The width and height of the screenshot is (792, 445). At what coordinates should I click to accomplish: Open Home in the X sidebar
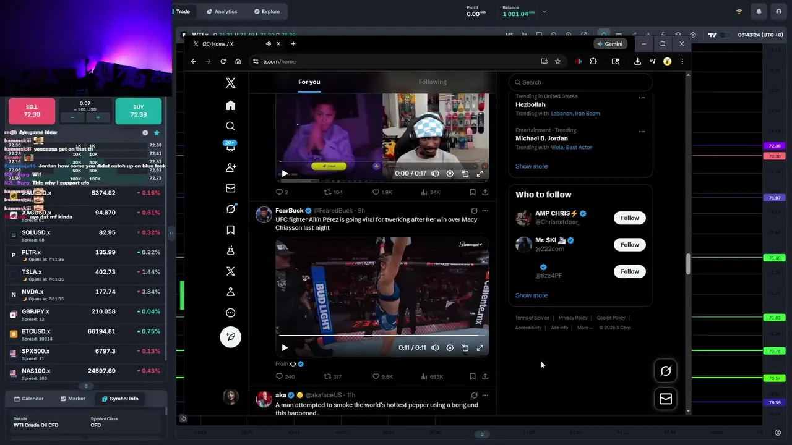tap(230, 105)
